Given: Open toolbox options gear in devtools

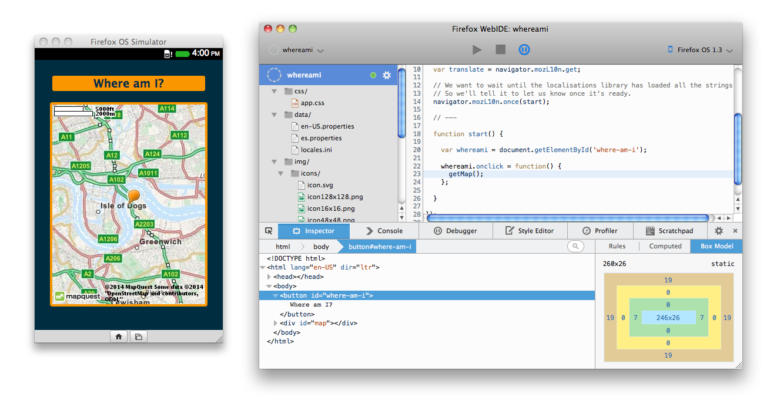Looking at the screenshot, I should (x=718, y=231).
